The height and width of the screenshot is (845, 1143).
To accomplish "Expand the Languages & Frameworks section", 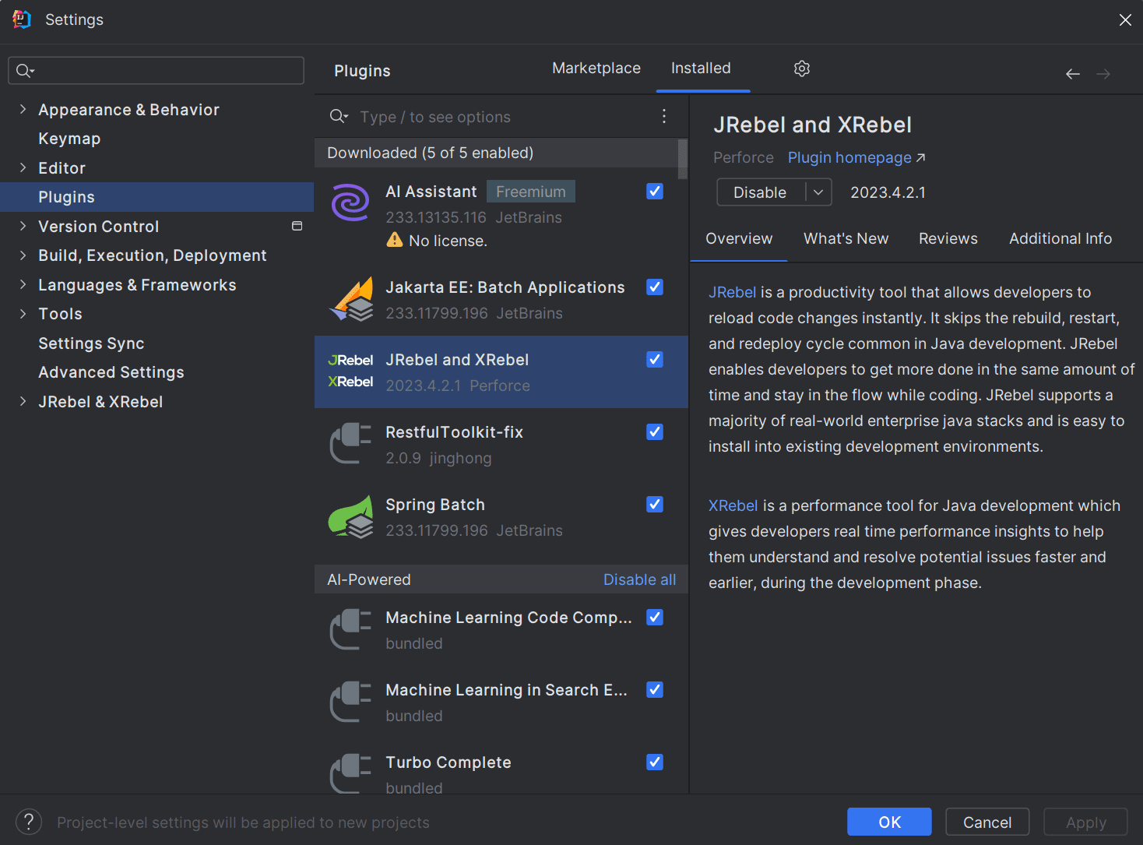I will [x=23, y=285].
